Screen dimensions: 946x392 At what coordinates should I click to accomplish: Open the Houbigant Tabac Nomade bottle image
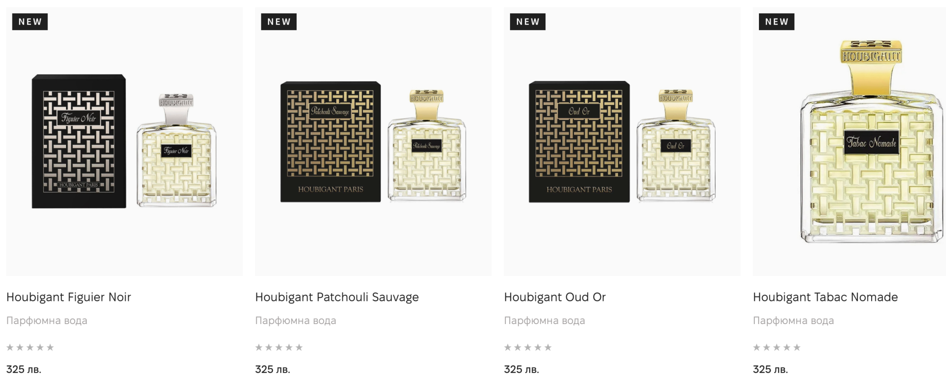pyautogui.click(x=871, y=141)
